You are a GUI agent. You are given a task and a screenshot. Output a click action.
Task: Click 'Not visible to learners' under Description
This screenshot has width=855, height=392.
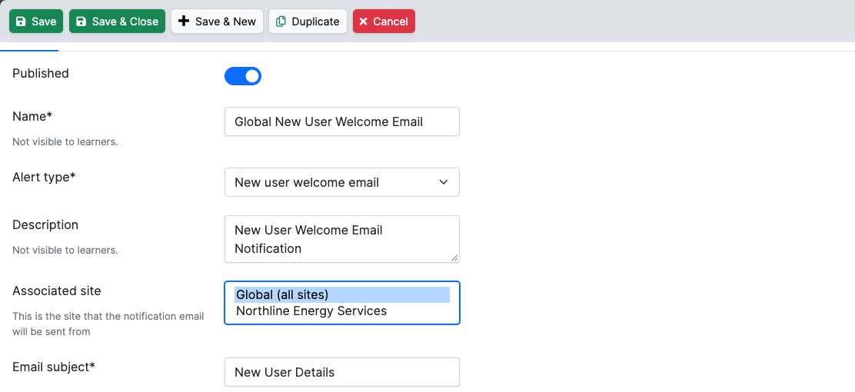coord(65,251)
